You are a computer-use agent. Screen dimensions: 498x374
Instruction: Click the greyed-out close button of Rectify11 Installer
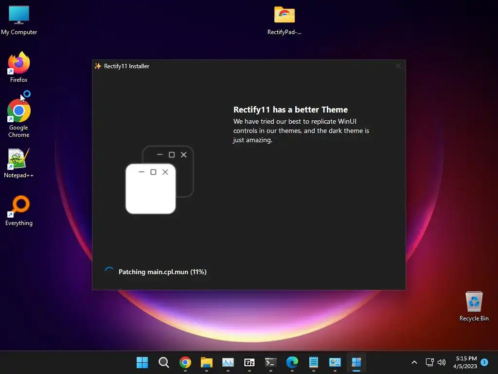click(398, 66)
